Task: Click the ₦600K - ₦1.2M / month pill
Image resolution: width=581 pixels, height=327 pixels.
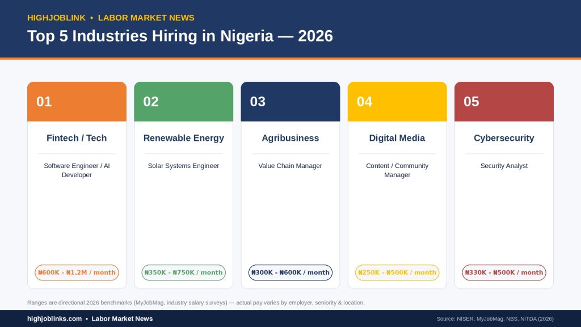Action: pyautogui.click(x=77, y=272)
